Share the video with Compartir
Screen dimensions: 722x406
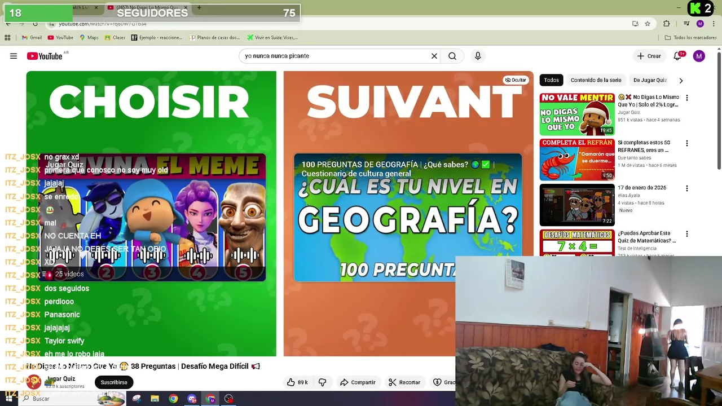[x=358, y=382]
